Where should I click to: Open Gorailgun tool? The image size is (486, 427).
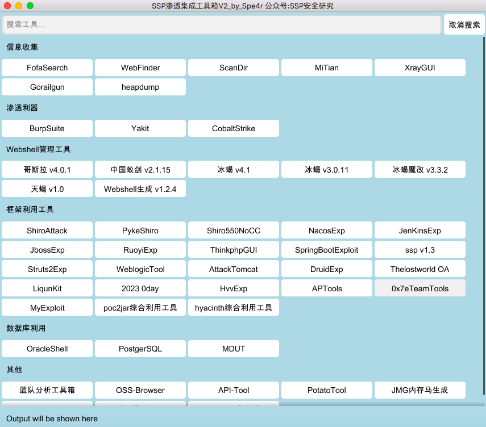[x=47, y=87]
